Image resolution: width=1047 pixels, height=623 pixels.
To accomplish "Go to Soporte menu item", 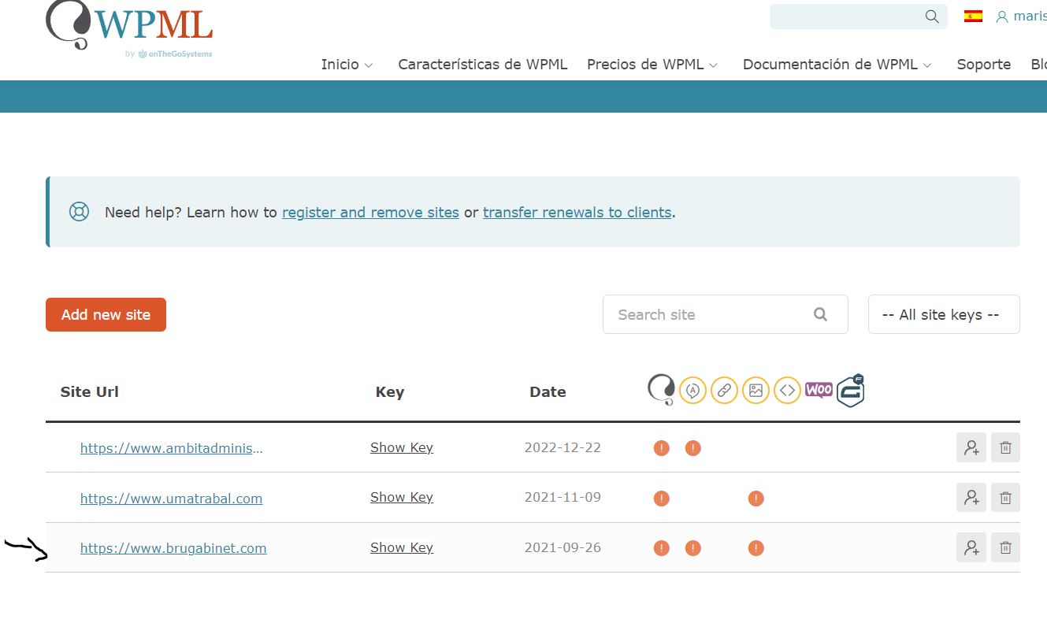I will [x=984, y=65].
